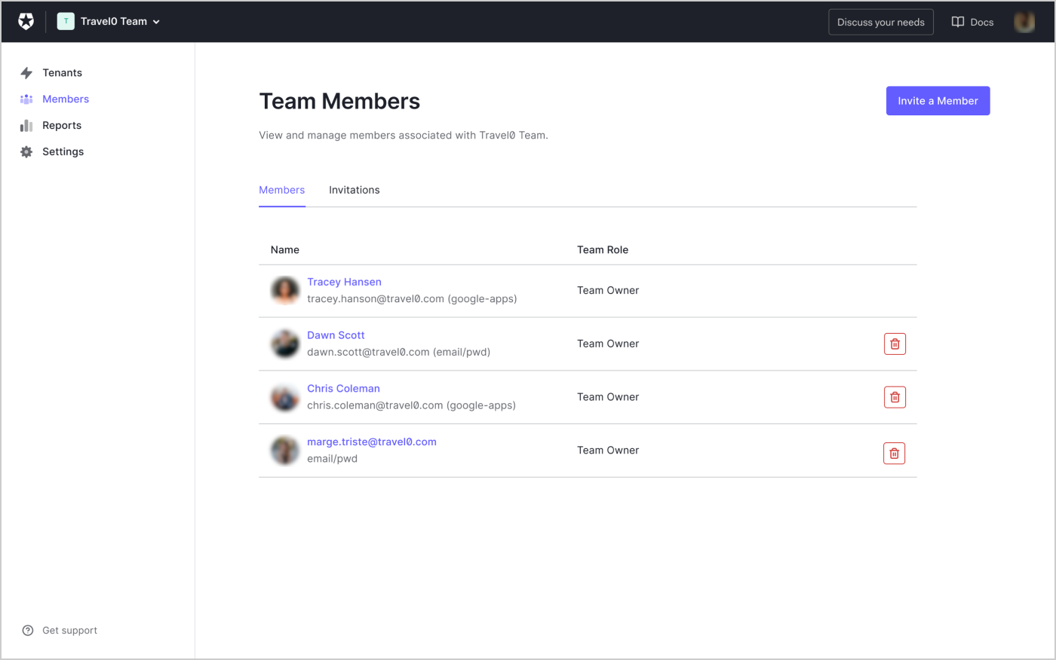Click Chris Coleman's member name link
The height and width of the screenshot is (660, 1056).
coord(343,388)
